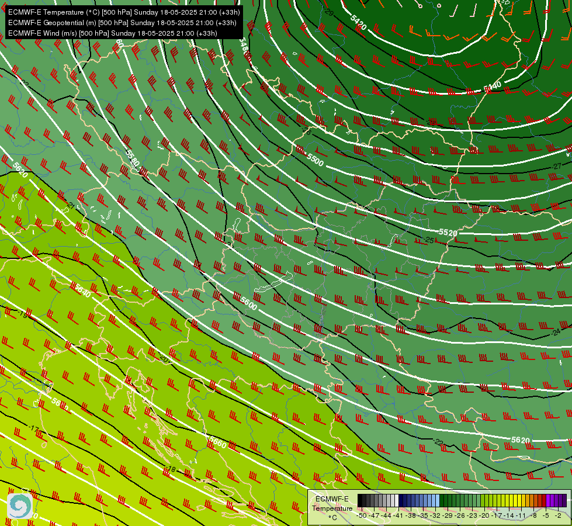Click the '5520' geopotential contour label
The image size is (572, 526).
pos(448,232)
